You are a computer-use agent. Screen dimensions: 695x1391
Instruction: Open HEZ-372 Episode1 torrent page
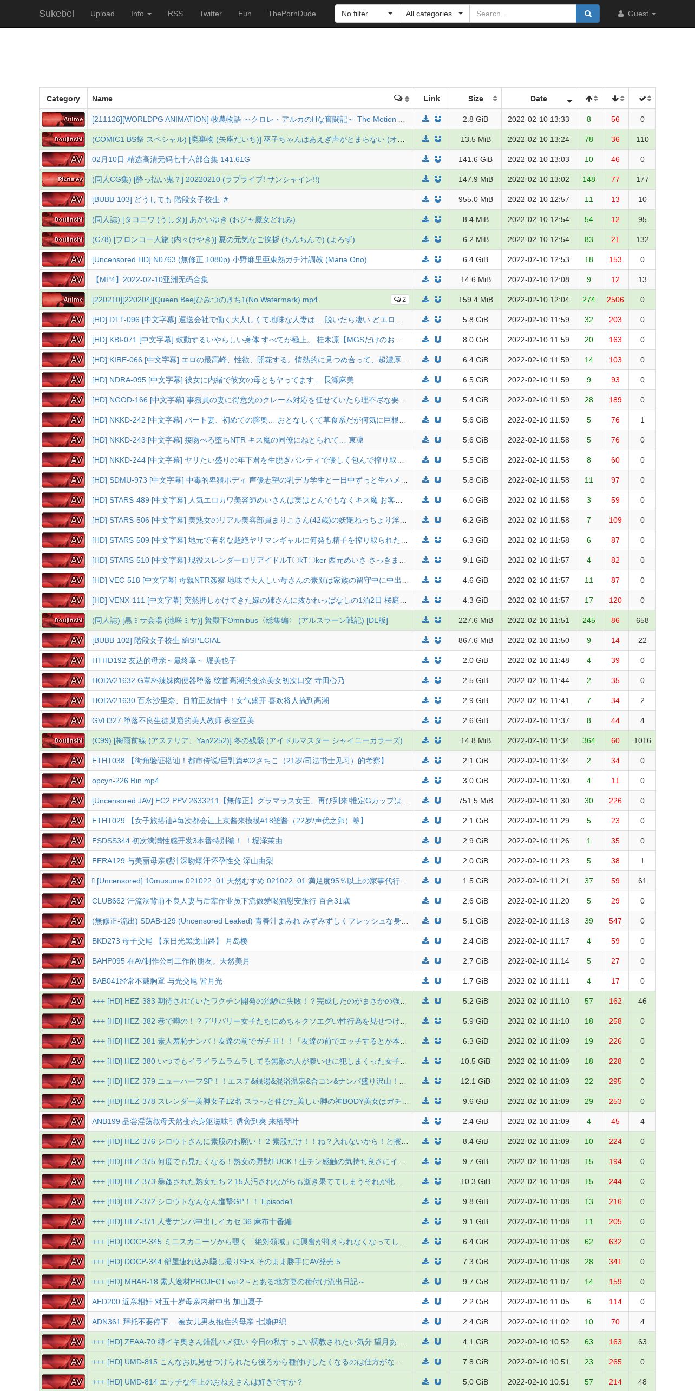tap(192, 1201)
